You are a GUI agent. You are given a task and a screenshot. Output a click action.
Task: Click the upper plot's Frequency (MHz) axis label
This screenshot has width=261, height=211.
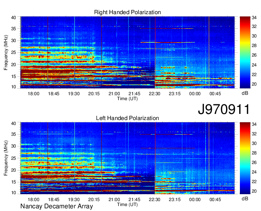6,52
